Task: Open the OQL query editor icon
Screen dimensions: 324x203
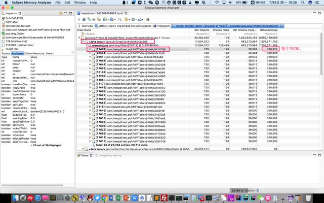Action: pos(94,19)
